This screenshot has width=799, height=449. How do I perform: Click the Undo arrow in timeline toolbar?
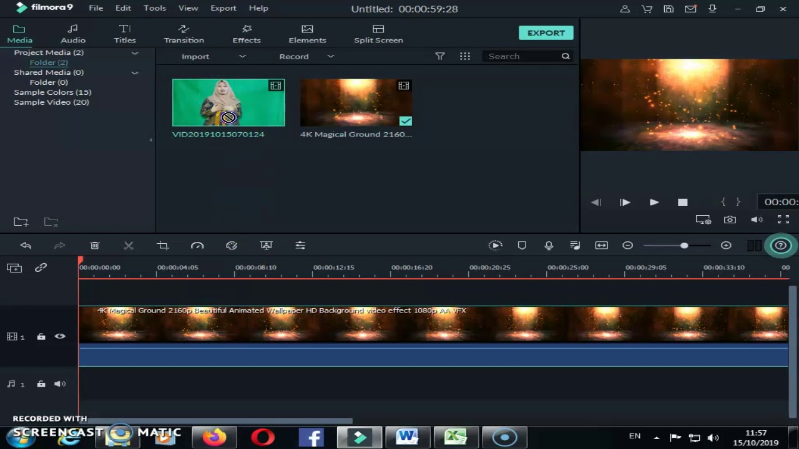[26, 246]
